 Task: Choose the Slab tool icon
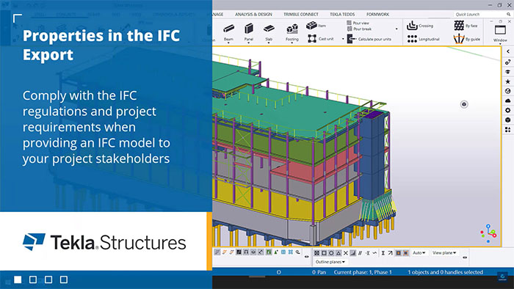tap(269, 32)
